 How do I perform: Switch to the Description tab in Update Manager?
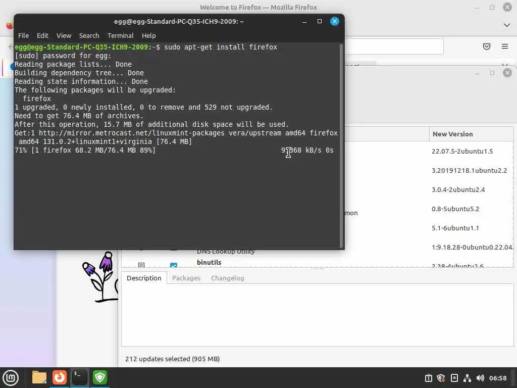point(144,278)
